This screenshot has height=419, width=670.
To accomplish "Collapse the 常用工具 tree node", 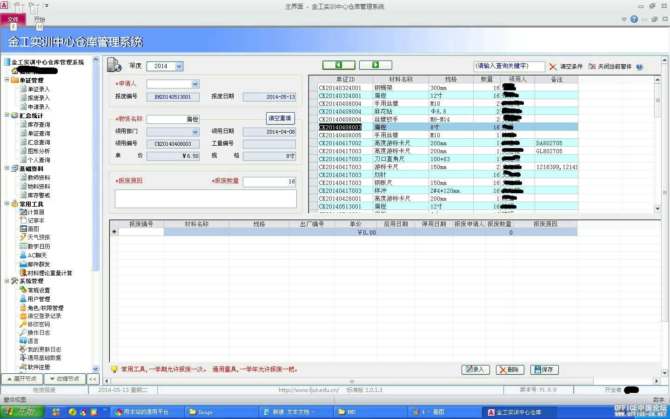I will click(x=7, y=204).
